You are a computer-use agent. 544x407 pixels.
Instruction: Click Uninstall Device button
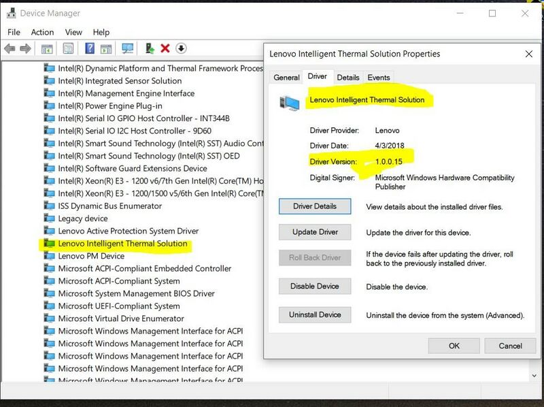click(314, 315)
